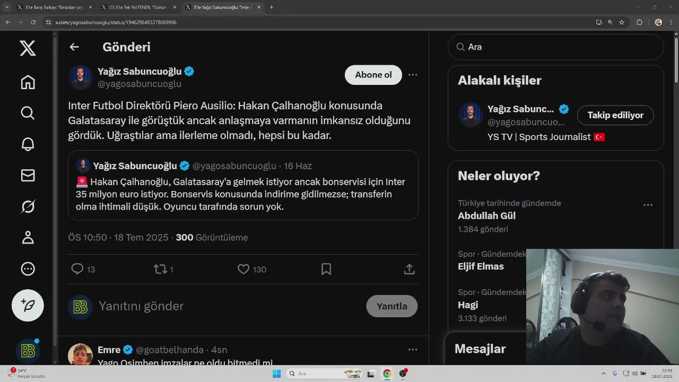Click the Yanıtını gönder reply field
The image size is (679, 382).
pos(141,306)
